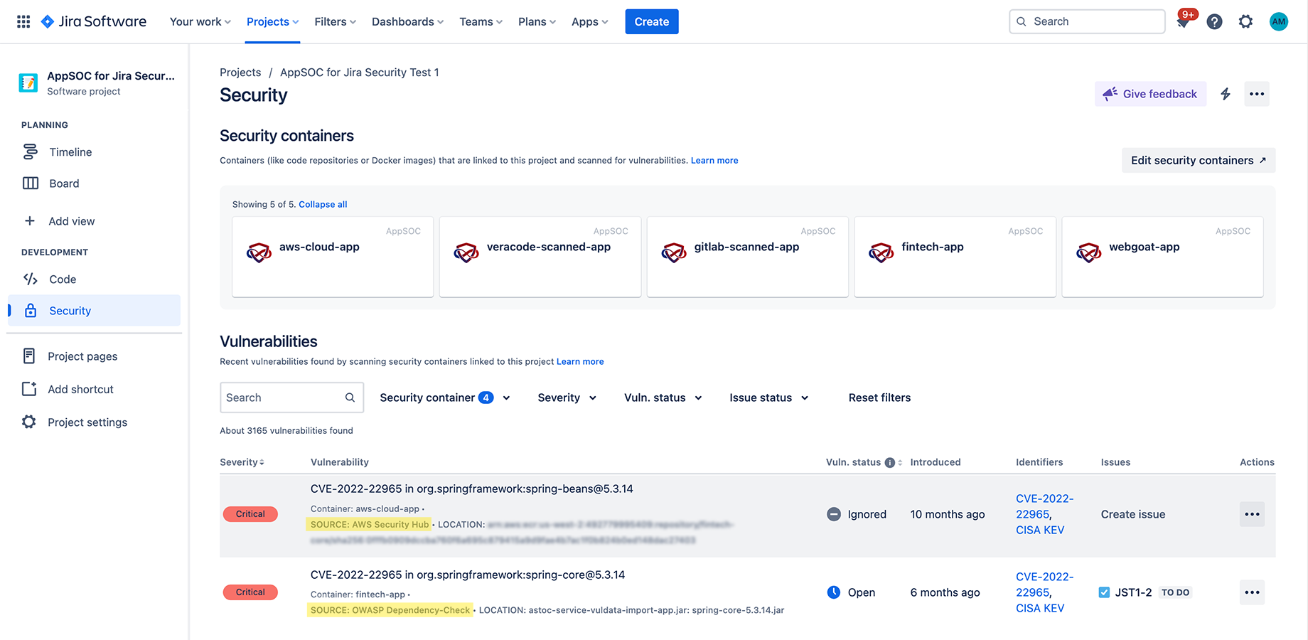Screen dimensions: 1308x640
Task: Open actions menu for spring-beans vulnerability
Action: click(1252, 514)
